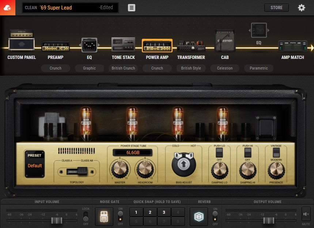Open the power amp Preset Default selector
314x228 pixels.
(x=34, y=164)
